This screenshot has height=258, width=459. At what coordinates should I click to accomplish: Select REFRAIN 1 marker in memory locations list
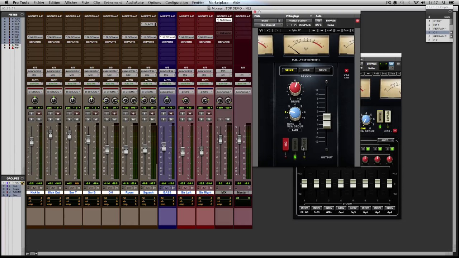pos(440,29)
